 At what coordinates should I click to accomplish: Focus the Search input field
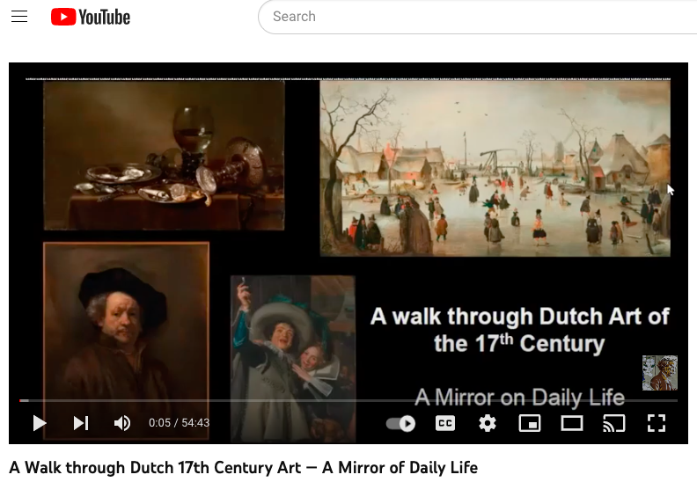[x=478, y=17]
